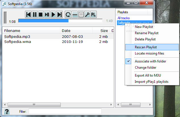
Task: Sort the list by Size column
Action: [x=101, y=31]
